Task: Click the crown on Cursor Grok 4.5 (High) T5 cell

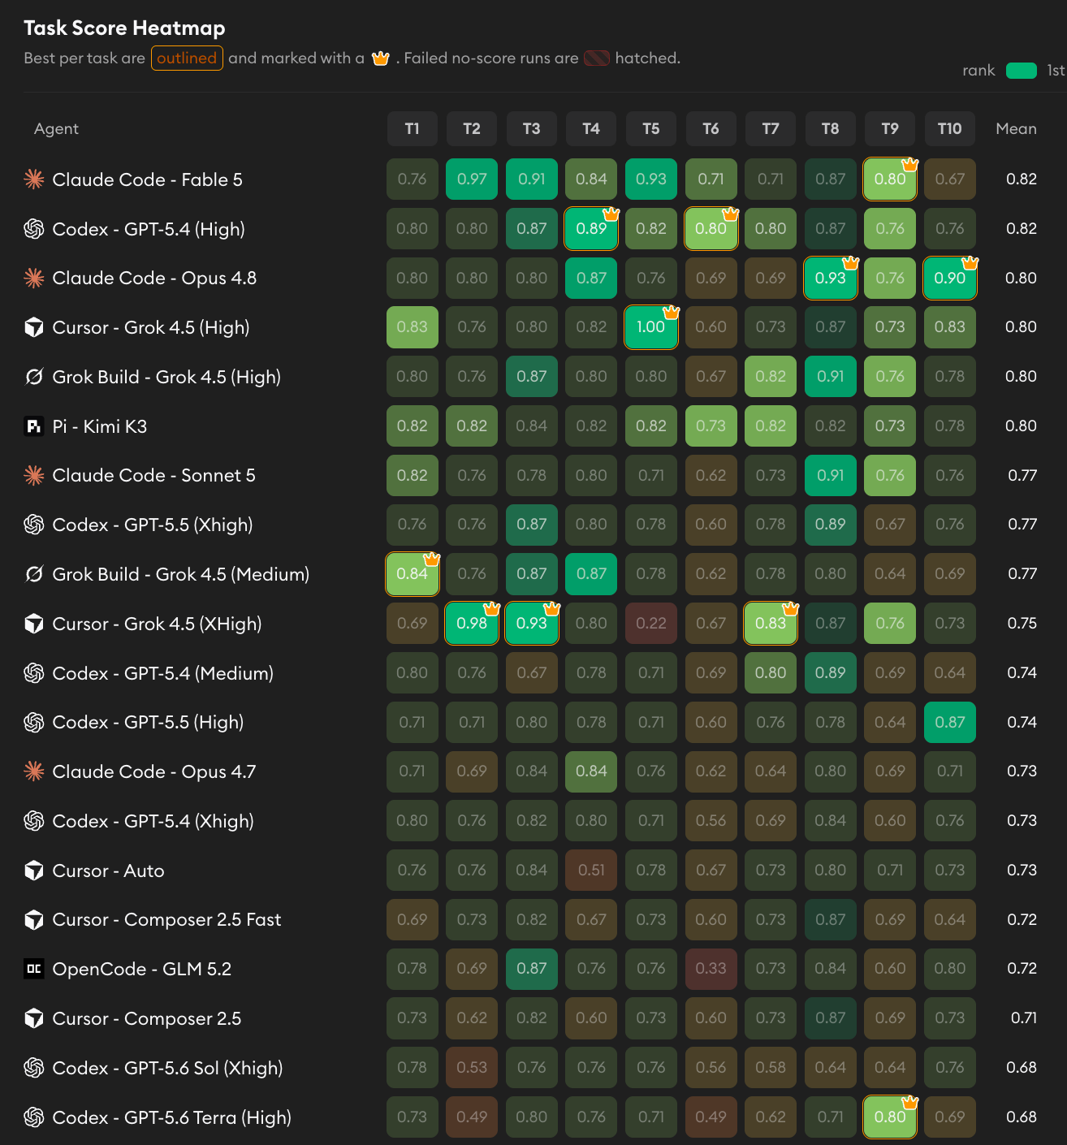Action: pyautogui.click(x=671, y=313)
